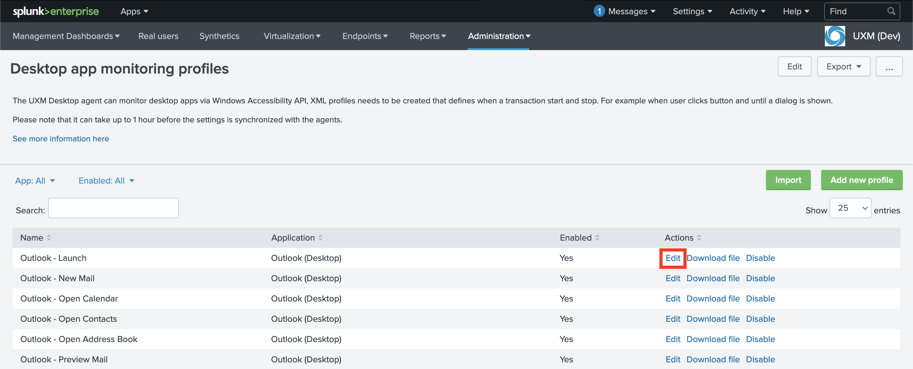Image resolution: width=913 pixels, height=369 pixels.
Task: Open the See more information here link
Action: click(x=61, y=139)
